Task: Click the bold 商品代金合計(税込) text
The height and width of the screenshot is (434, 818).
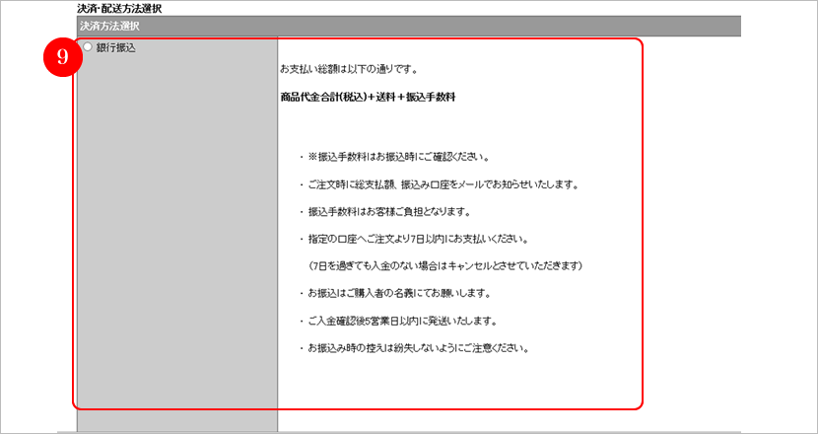Action: (321, 99)
